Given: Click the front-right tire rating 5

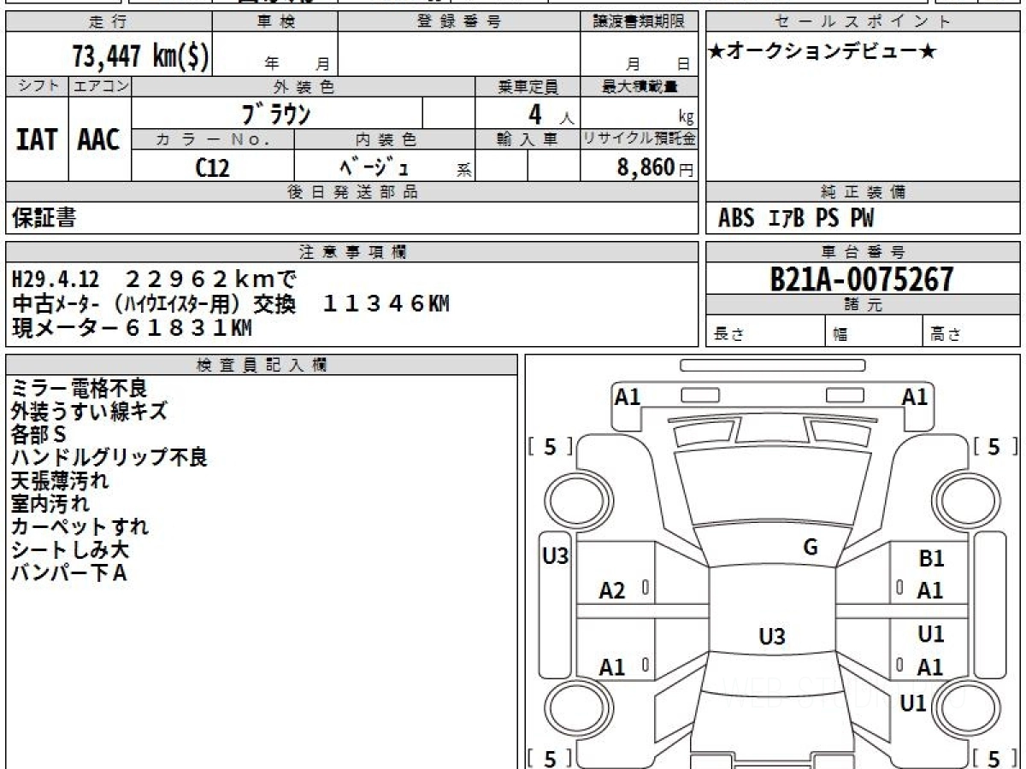Looking at the screenshot, I should click(x=994, y=446).
